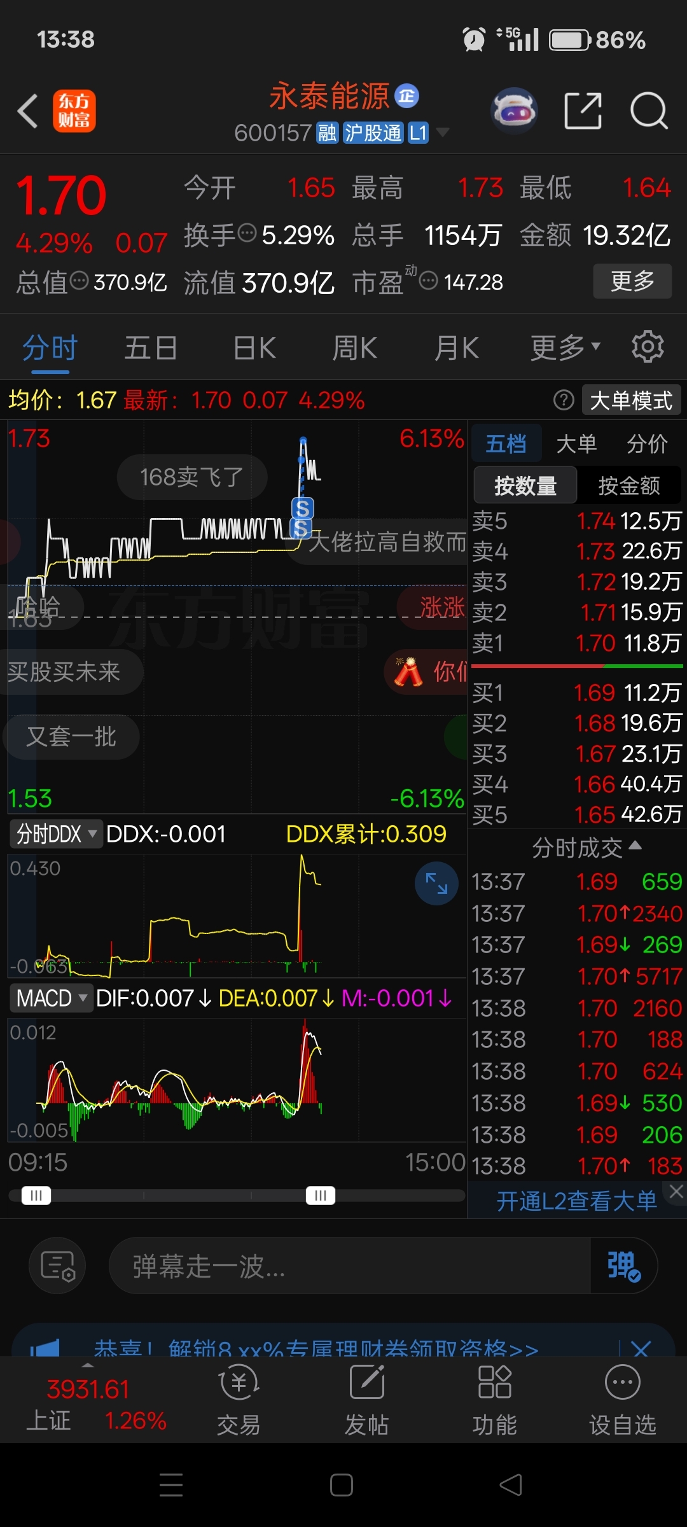Toggle 大单模式 mode
This screenshot has height=1527, width=687.
click(x=631, y=400)
